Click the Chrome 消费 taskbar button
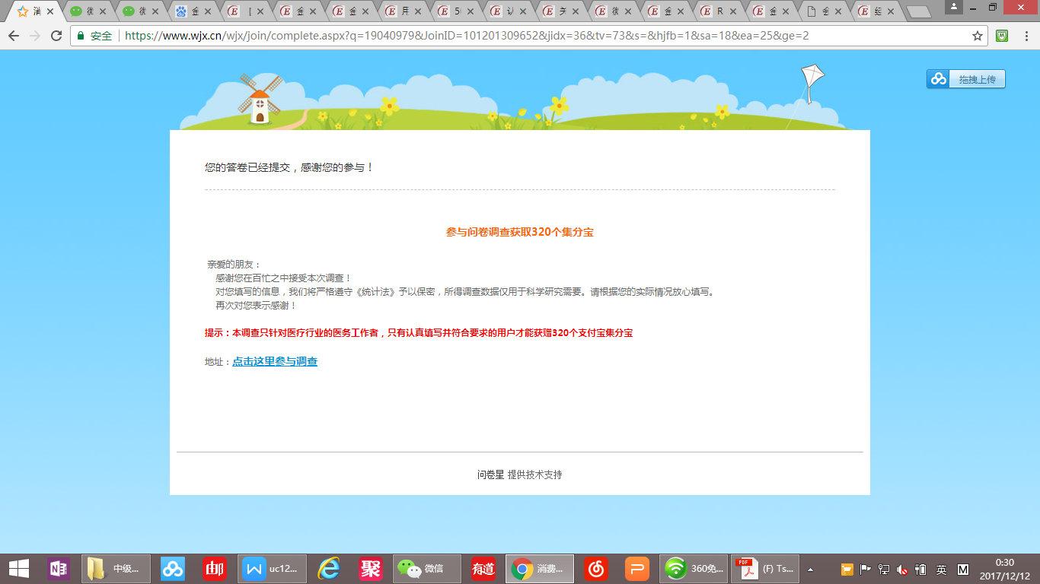The height and width of the screenshot is (584, 1040). tap(540, 569)
